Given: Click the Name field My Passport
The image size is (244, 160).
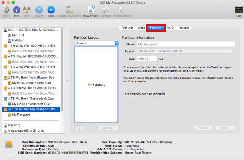Looking at the screenshot, I should tap(186, 44).
